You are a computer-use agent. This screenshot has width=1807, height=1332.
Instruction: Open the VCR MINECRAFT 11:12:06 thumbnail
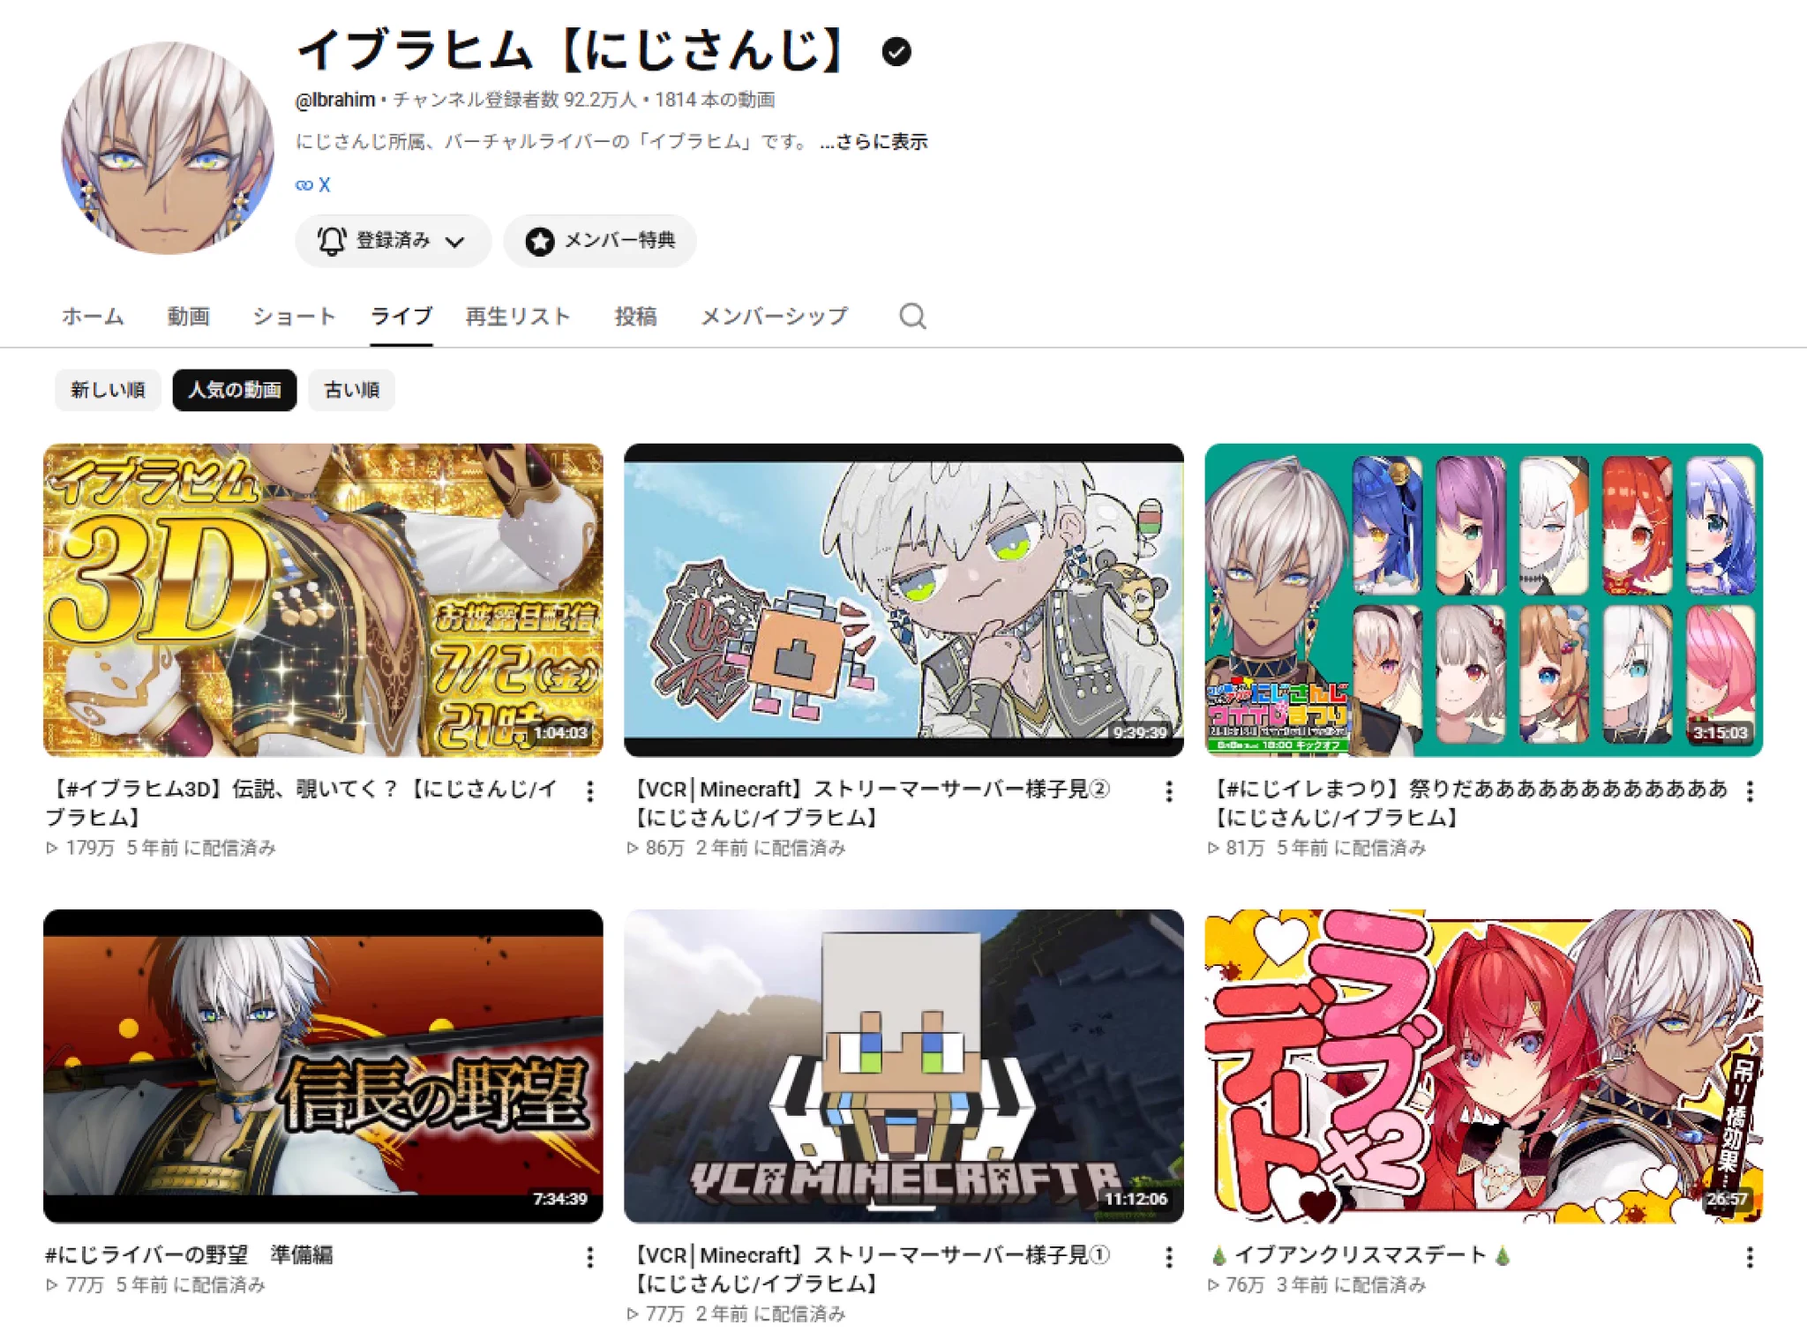[903, 1066]
